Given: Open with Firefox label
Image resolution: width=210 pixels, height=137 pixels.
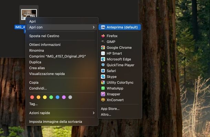Looking at the screenshot, I should [x=112, y=36].
